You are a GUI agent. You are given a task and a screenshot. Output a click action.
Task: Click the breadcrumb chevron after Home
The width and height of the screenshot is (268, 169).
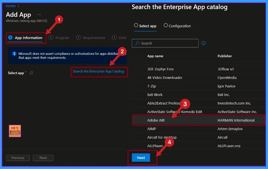(18, 6)
